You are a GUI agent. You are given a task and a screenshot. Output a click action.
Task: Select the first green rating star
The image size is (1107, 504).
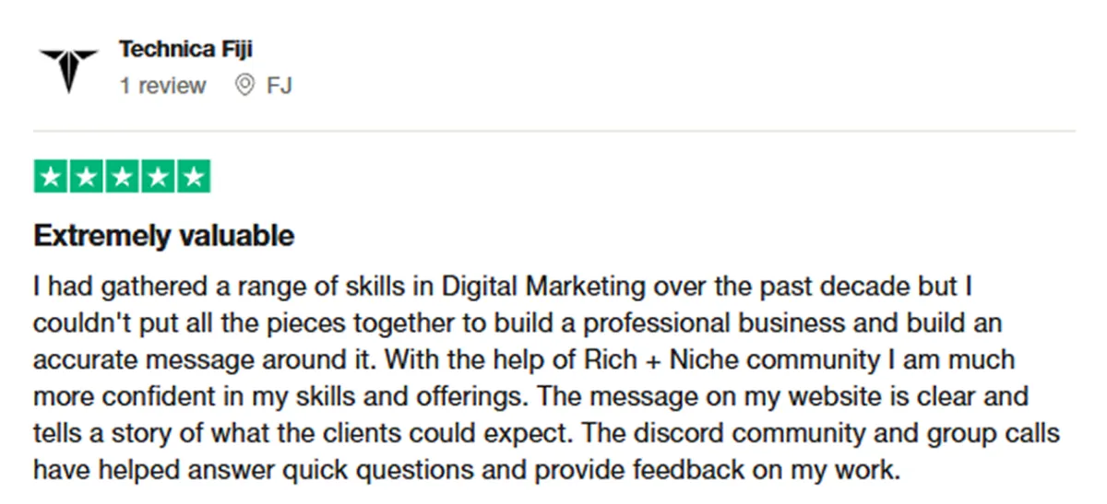(x=52, y=176)
